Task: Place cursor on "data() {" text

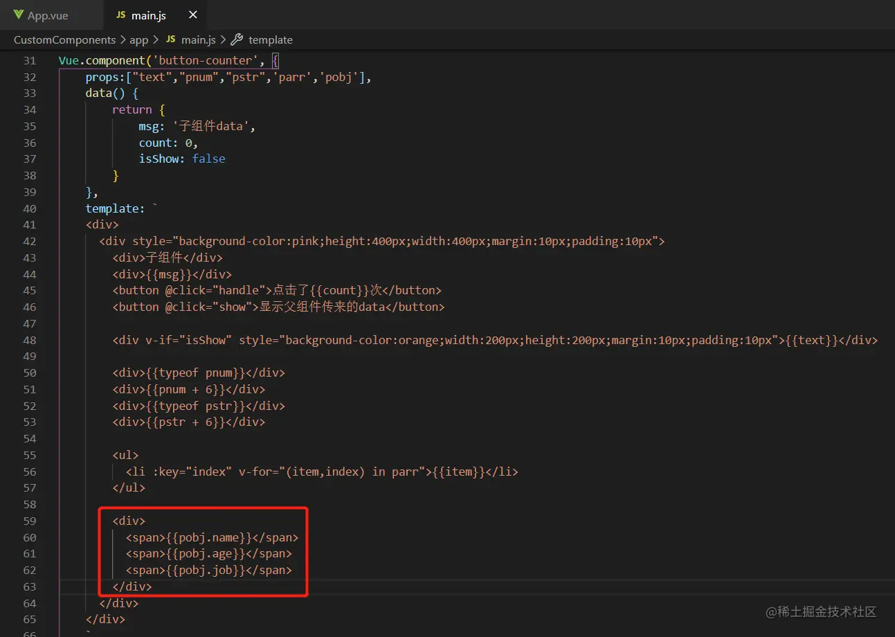Action: click(112, 93)
